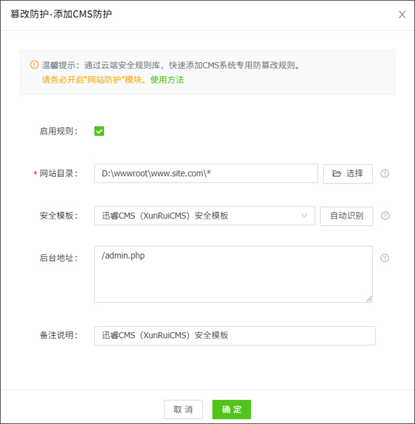This screenshot has width=415, height=424.
Task: Click the 启用规则 label text
Action: coord(59,131)
